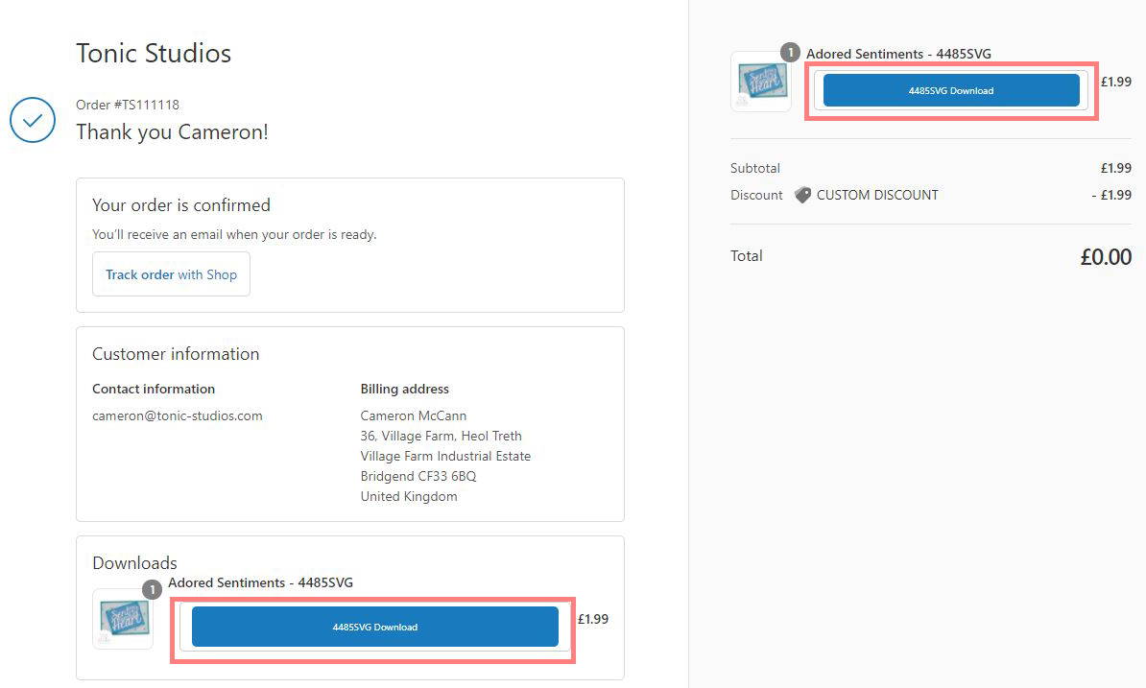Image resolution: width=1146 pixels, height=688 pixels.
Task: Click the Thank you Cameron! heading
Action: tap(172, 132)
